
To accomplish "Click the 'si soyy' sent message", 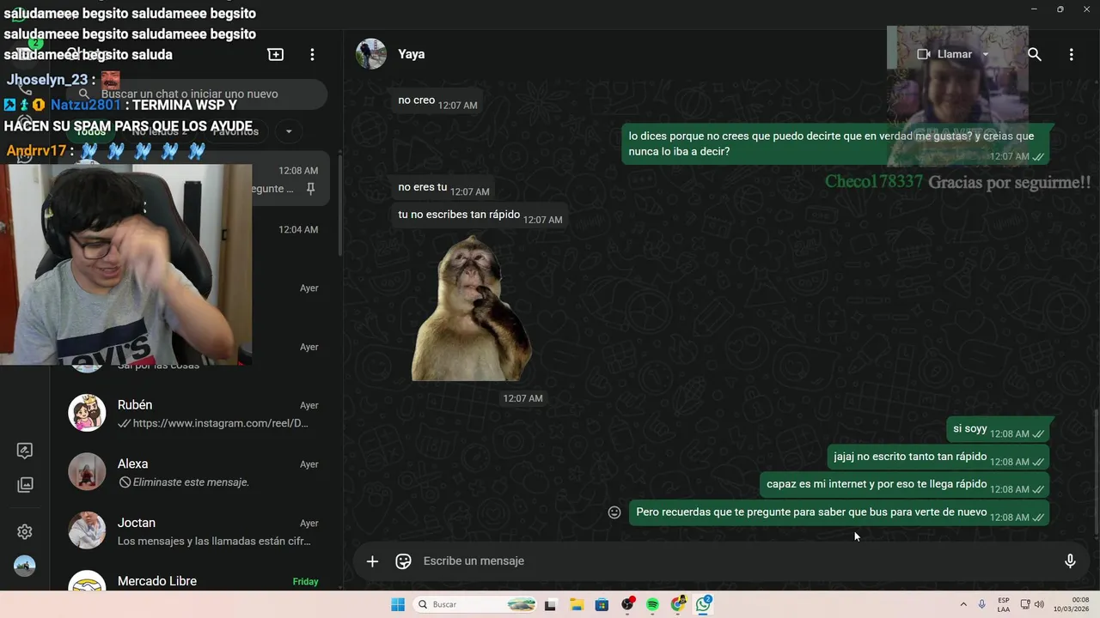I will click(998, 430).
